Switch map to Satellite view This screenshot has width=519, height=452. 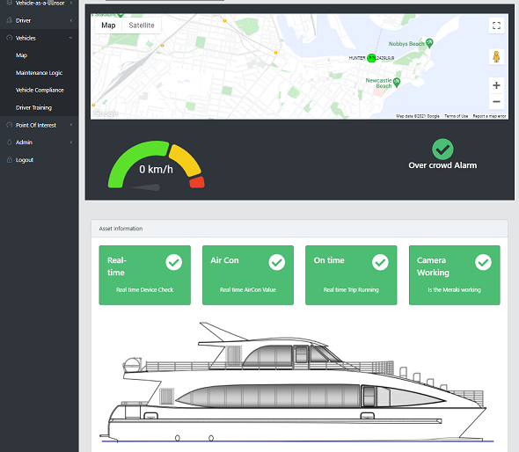pyautogui.click(x=142, y=26)
